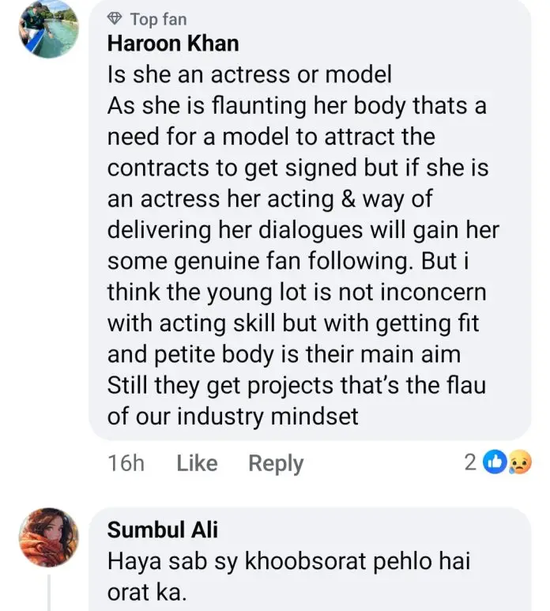The width and height of the screenshot is (550, 611).
Task: Like Haroon Khan's comment
Action: click(197, 463)
